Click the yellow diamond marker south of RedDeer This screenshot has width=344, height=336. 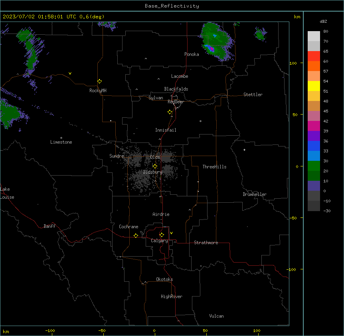click(x=170, y=112)
